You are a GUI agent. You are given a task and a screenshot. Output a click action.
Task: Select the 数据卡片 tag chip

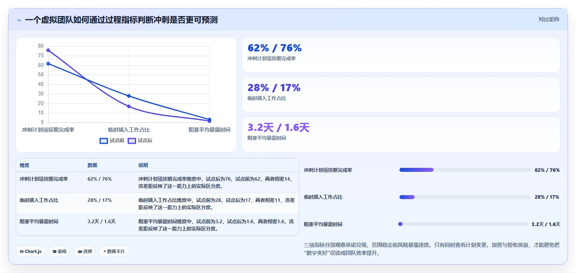tap(114, 251)
